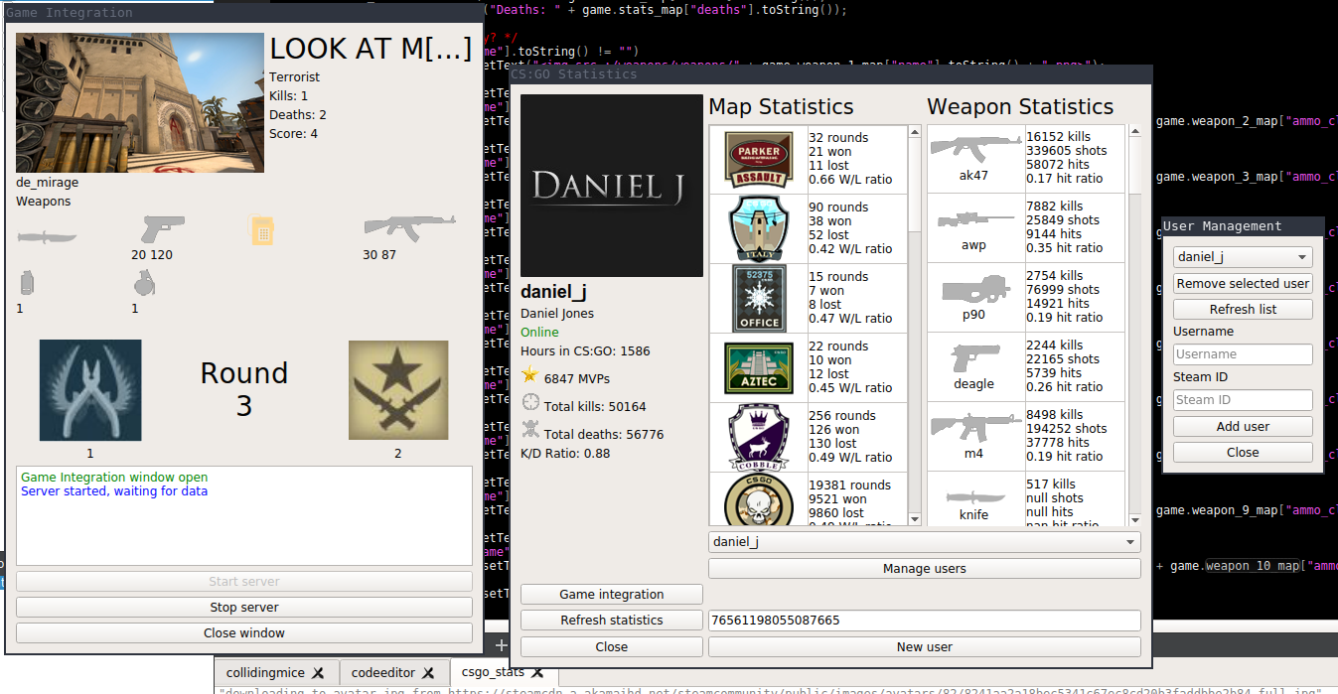
Task: Close the CS:GO Statistics window via Close button
Action: pyautogui.click(x=612, y=646)
